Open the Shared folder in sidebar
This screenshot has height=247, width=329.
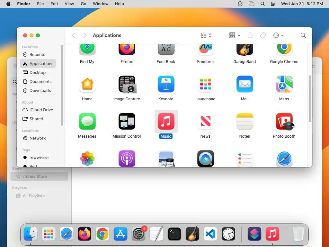pyautogui.click(x=38, y=119)
